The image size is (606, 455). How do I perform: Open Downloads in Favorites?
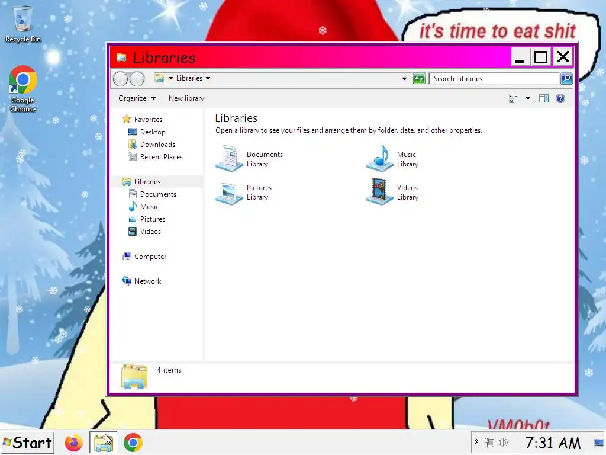point(151,145)
